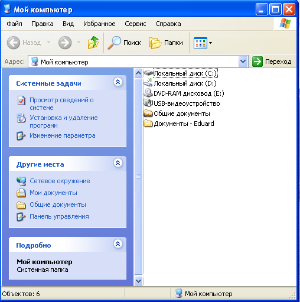This screenshot has height=302, width=300.
Task: Click the Back (Назад) arrow button
Action: (14, 43)
